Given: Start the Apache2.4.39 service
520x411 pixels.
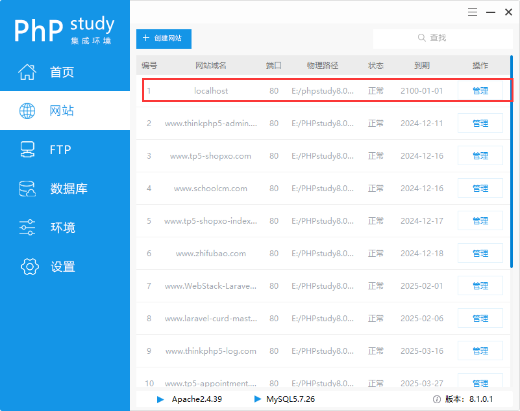Looking at the screenshot, I should 160,400.
